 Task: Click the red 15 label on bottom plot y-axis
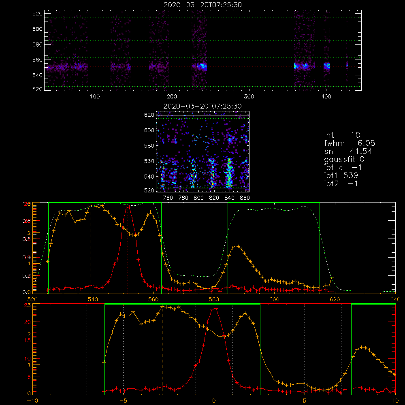[28, 341]
